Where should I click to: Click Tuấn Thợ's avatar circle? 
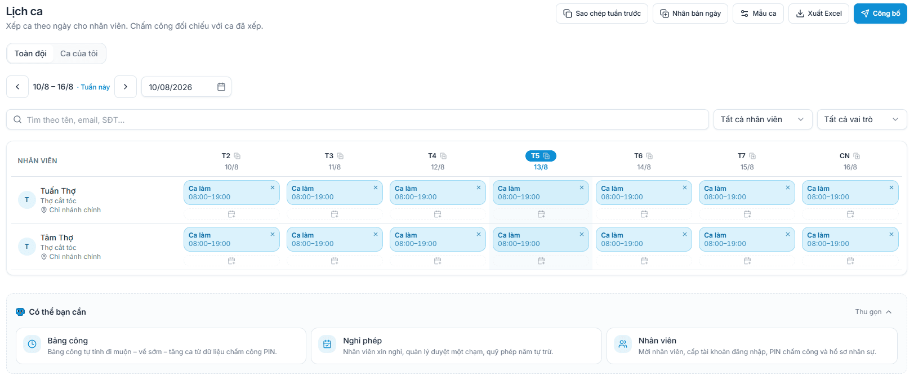[x=26, y=200]
